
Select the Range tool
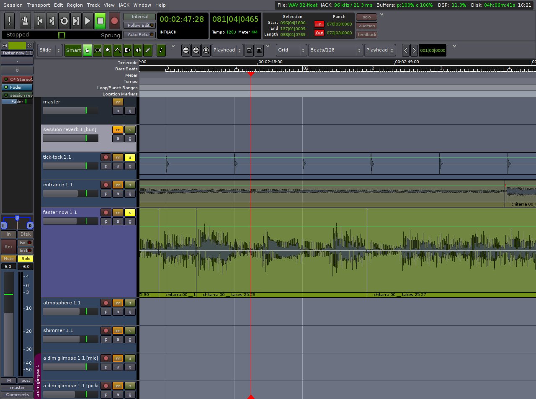pos(98,50)
